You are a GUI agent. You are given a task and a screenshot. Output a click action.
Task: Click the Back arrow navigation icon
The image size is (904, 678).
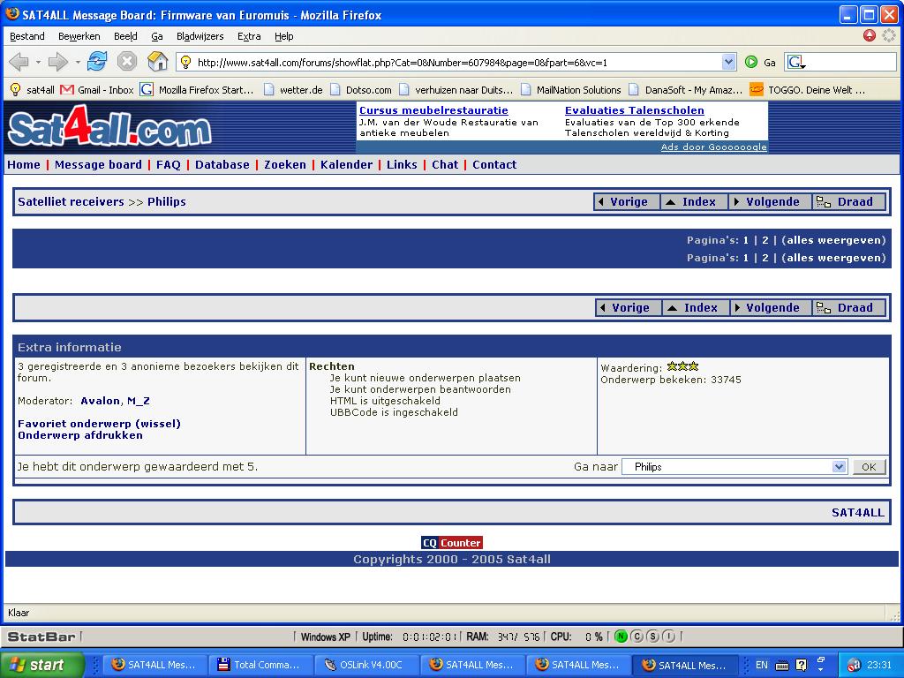click(x=19, y=62)
